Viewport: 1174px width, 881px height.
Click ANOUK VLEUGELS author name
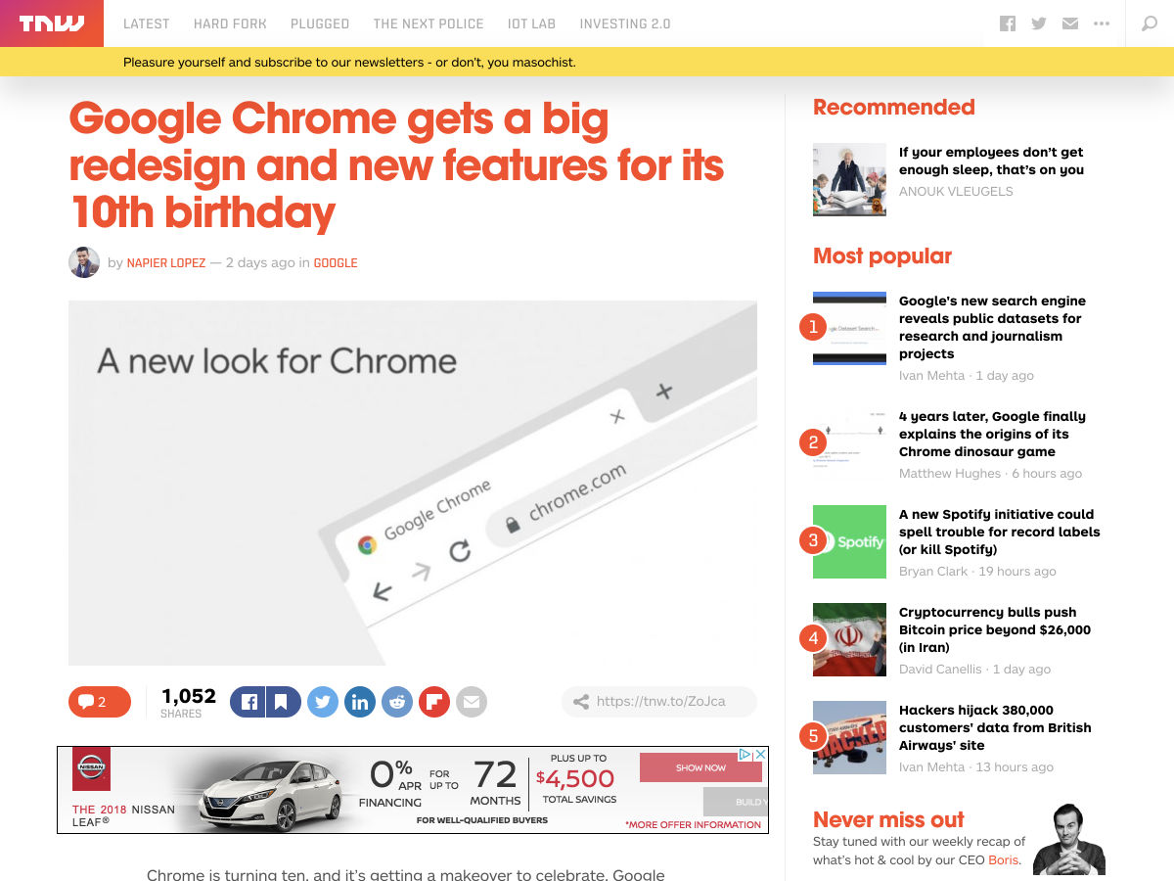pos(956,191)
